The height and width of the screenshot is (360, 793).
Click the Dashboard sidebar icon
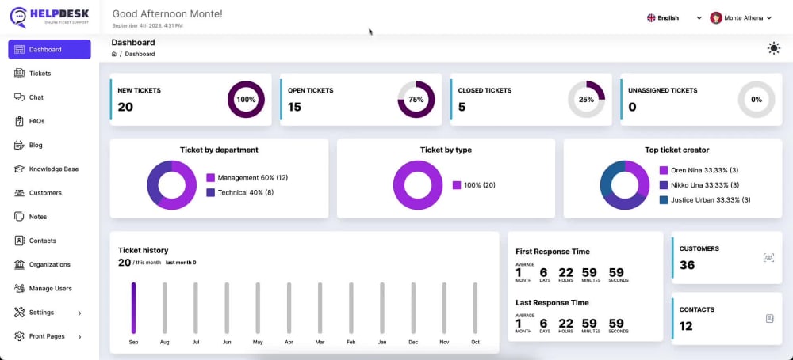point(19,50)
